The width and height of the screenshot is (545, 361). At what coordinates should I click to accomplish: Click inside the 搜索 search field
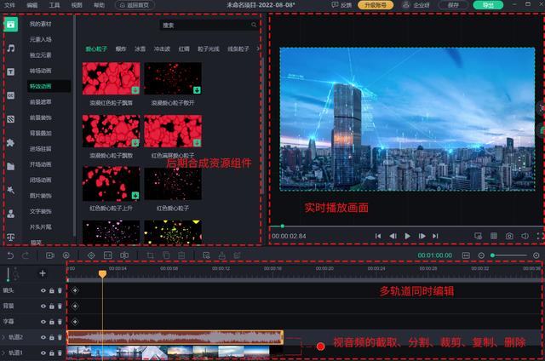(209, 25)
